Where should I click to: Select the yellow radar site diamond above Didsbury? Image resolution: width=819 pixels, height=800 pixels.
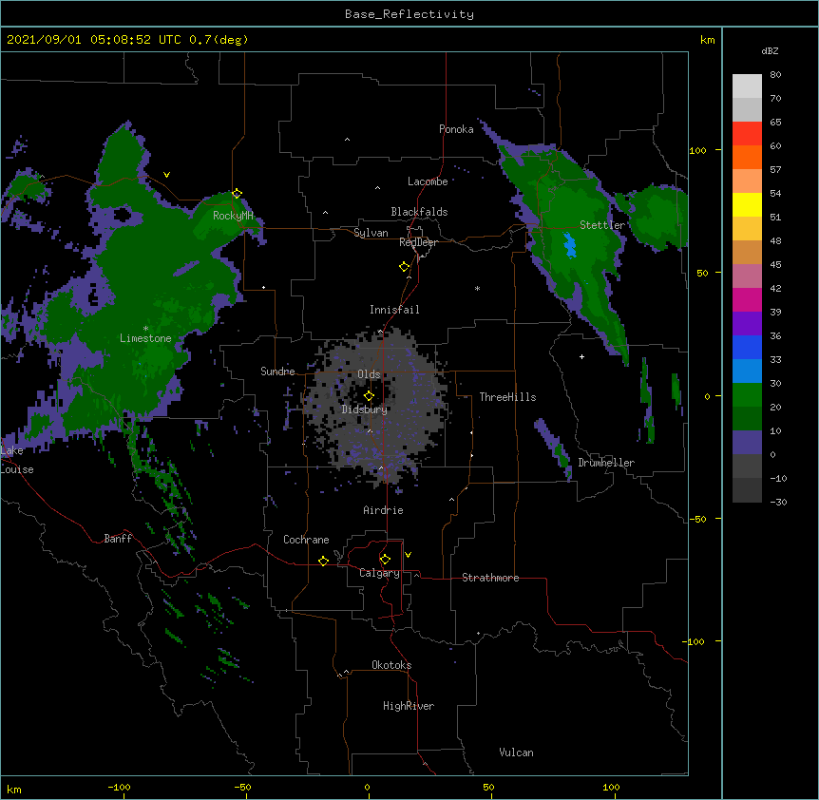(x=369, y=396)
